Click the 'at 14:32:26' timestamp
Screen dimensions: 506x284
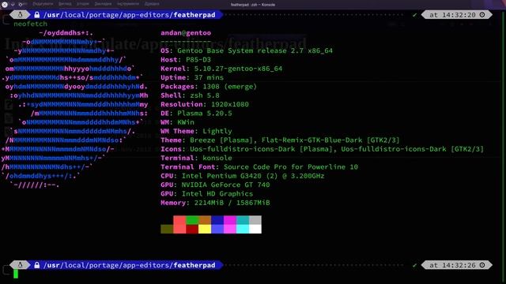452,265
